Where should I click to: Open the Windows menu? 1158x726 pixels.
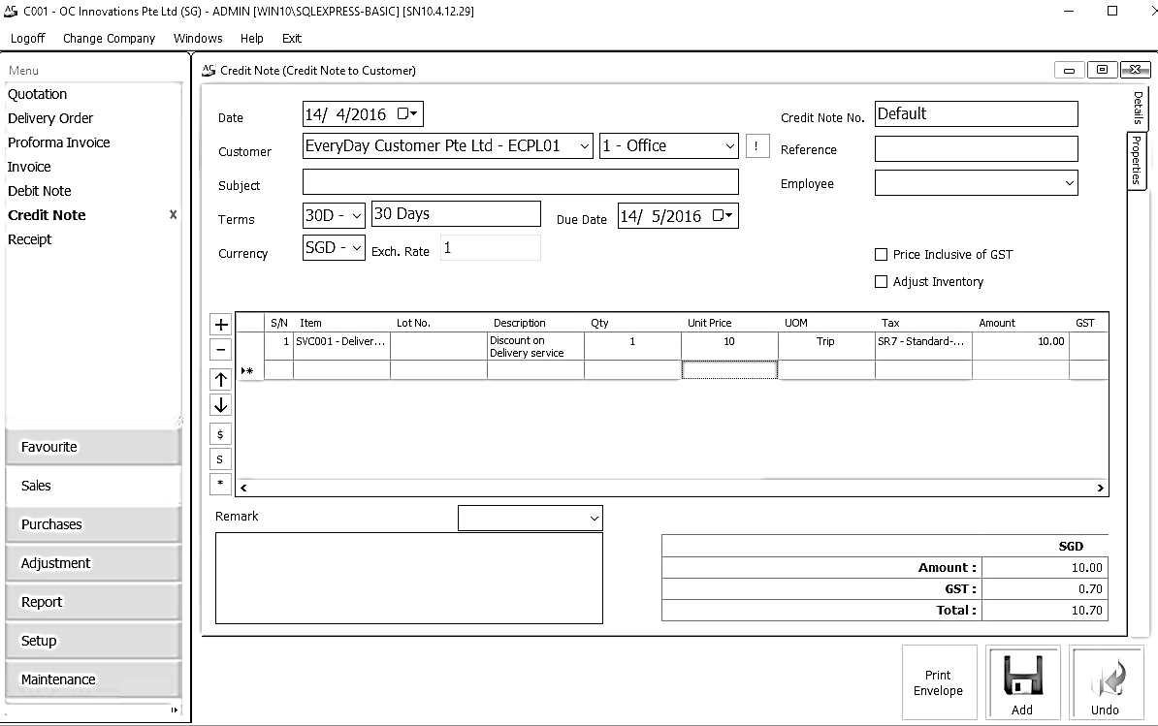tap(198, 39)
